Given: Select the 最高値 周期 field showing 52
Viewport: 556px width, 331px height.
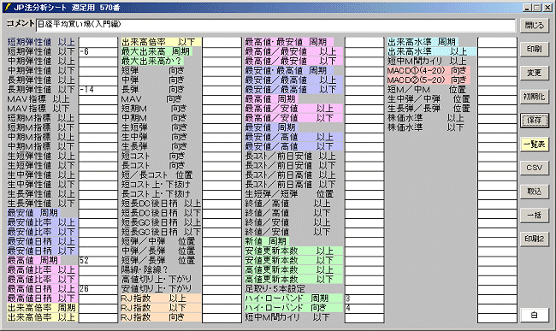Looking at the screenshot, I should click(x=98, y=261).
